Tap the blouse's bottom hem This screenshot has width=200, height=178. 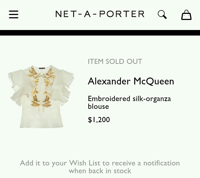click(x=42, y=125)
